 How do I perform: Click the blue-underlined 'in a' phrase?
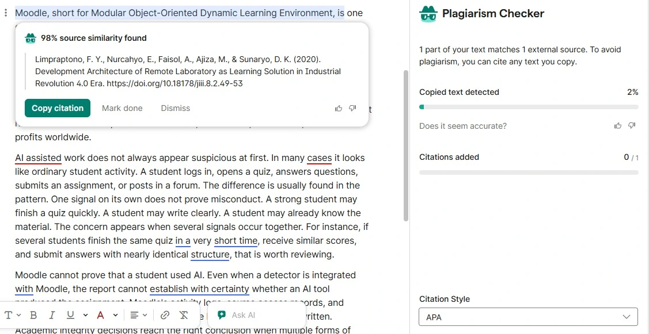click(x=183, y=240)
